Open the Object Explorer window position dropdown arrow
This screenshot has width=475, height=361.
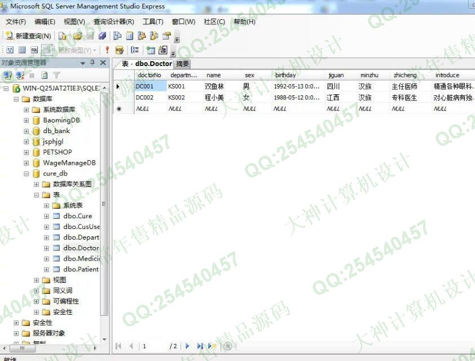point(83,63)
